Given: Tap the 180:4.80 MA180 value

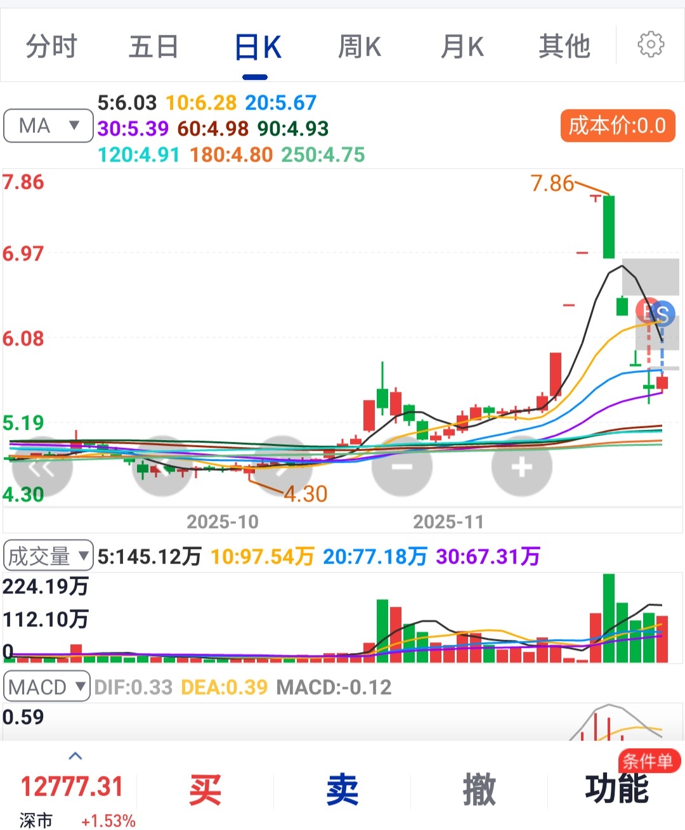Looking at the screenshot, I should (x=232, y=155).
